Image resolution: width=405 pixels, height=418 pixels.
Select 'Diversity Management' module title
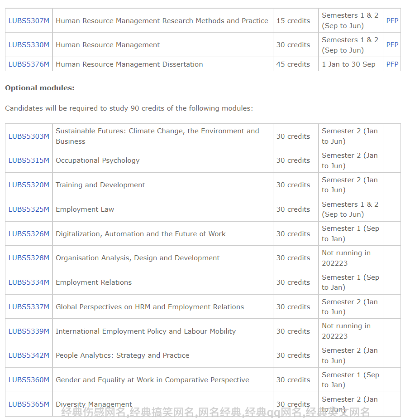tap(94, 404)
